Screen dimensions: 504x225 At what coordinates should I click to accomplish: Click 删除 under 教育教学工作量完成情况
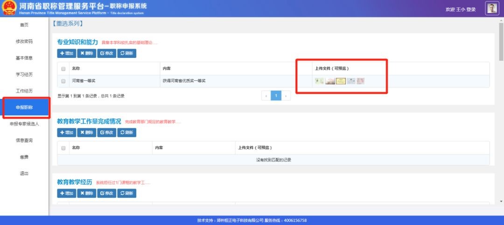tap(86, 133)
